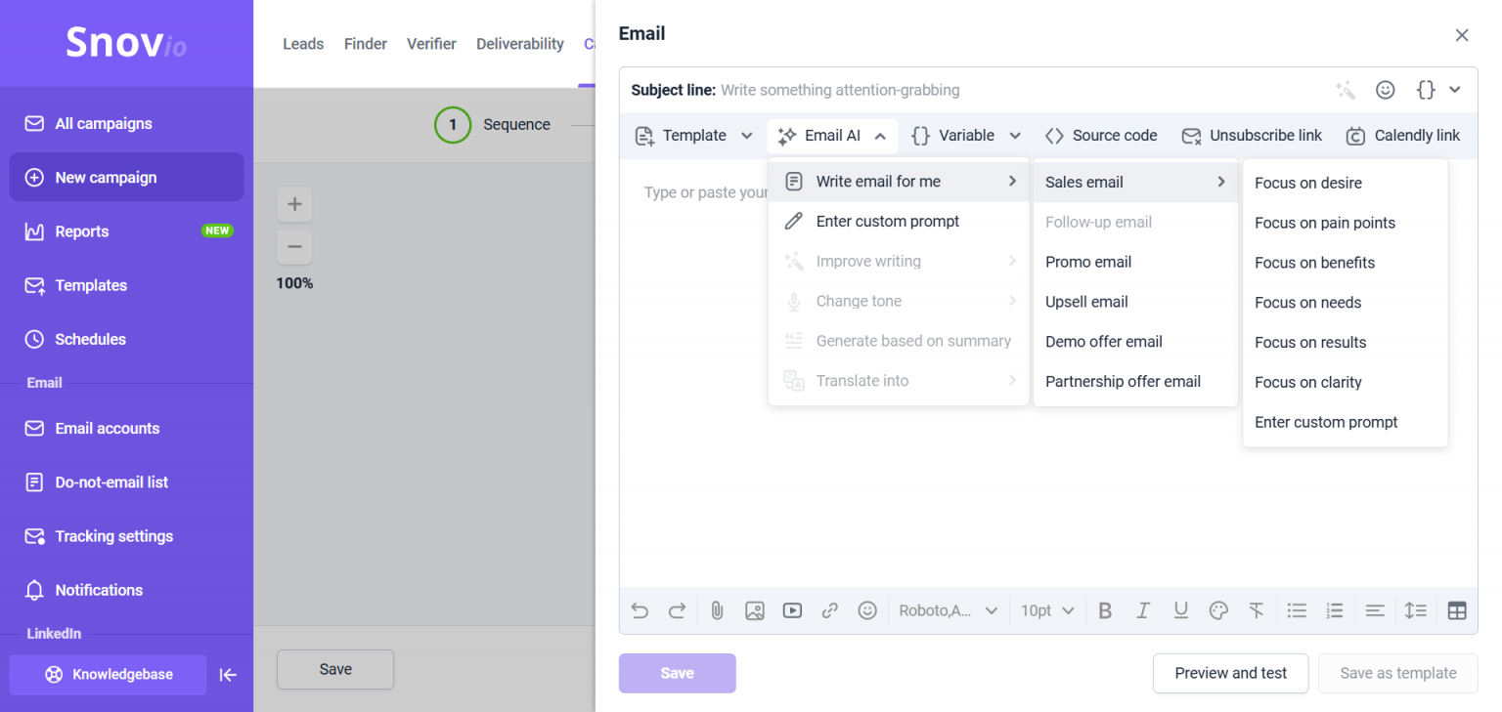Open text alignment options

(x=1375, y=610)
